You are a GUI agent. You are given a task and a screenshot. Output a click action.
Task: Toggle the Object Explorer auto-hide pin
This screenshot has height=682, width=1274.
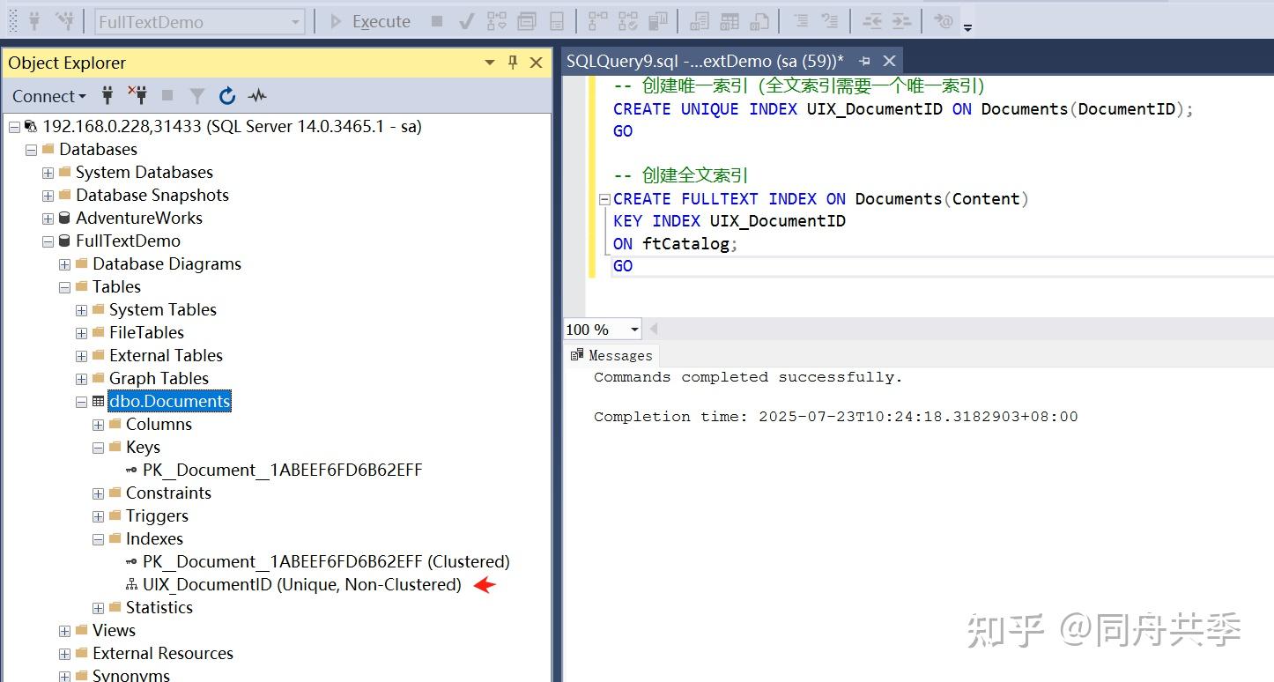514,62
